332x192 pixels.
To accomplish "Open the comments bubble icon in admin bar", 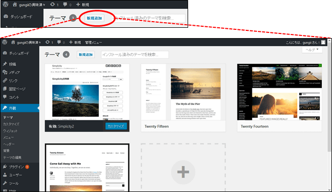I will pos(59,42).
